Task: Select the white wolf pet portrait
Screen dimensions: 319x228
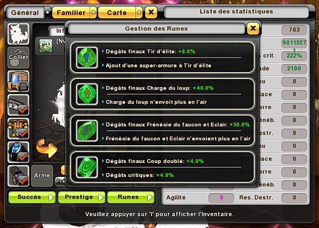Action: point(18,34)
